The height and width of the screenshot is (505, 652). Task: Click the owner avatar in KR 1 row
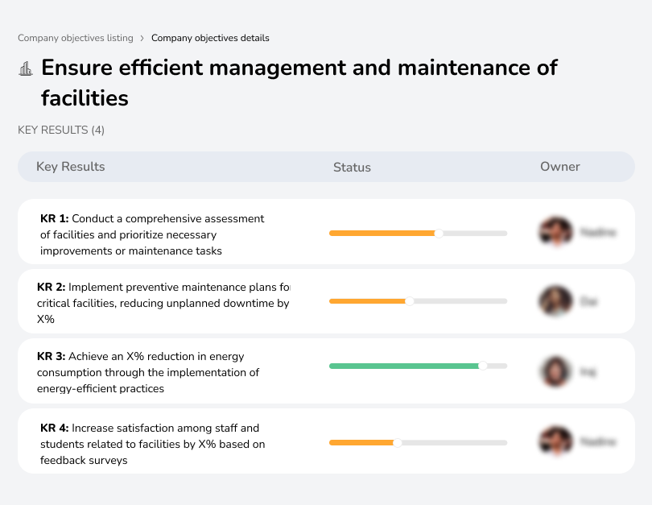[555, 232]
